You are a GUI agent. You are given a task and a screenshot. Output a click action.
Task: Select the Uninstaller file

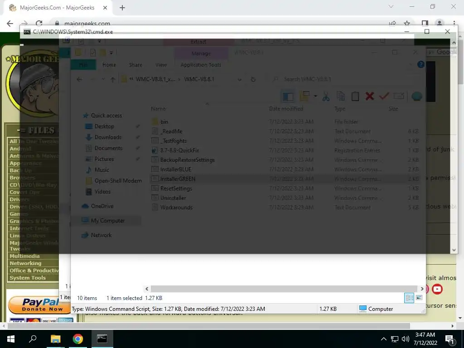173,198
